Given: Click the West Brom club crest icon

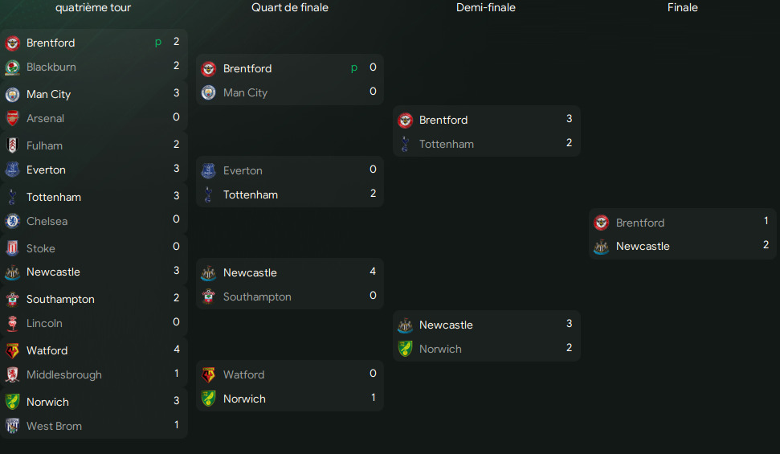Looking at the screenshot, I should tap(12, 426).
